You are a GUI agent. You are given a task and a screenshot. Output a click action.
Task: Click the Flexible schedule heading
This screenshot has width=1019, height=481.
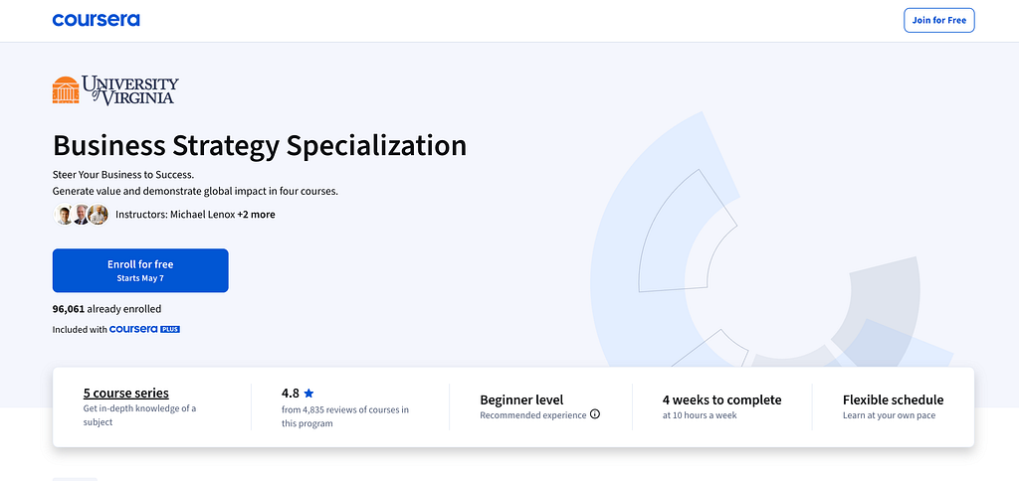tap(893, 400)
